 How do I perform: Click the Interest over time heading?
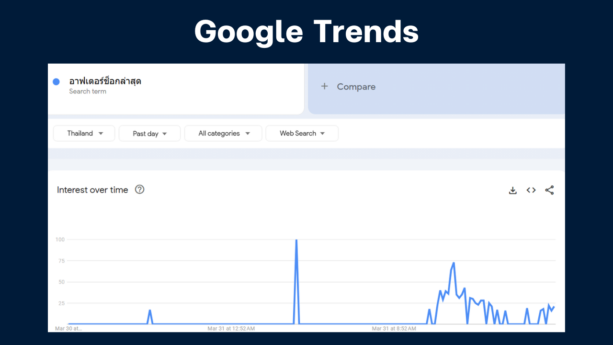click(x=92, y=190)
